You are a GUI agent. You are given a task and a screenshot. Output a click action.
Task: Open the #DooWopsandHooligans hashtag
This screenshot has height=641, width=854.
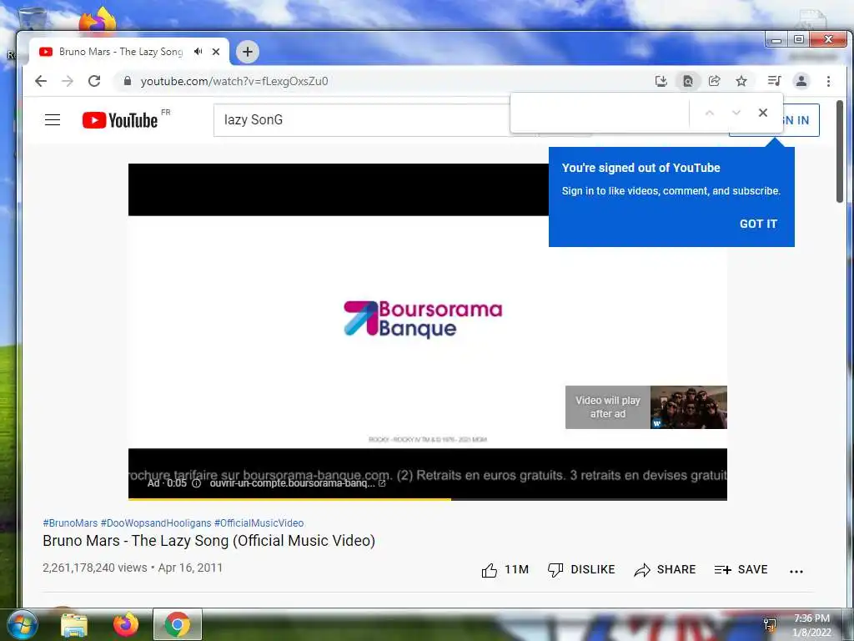pyautogui.click(x=156, y=522)
